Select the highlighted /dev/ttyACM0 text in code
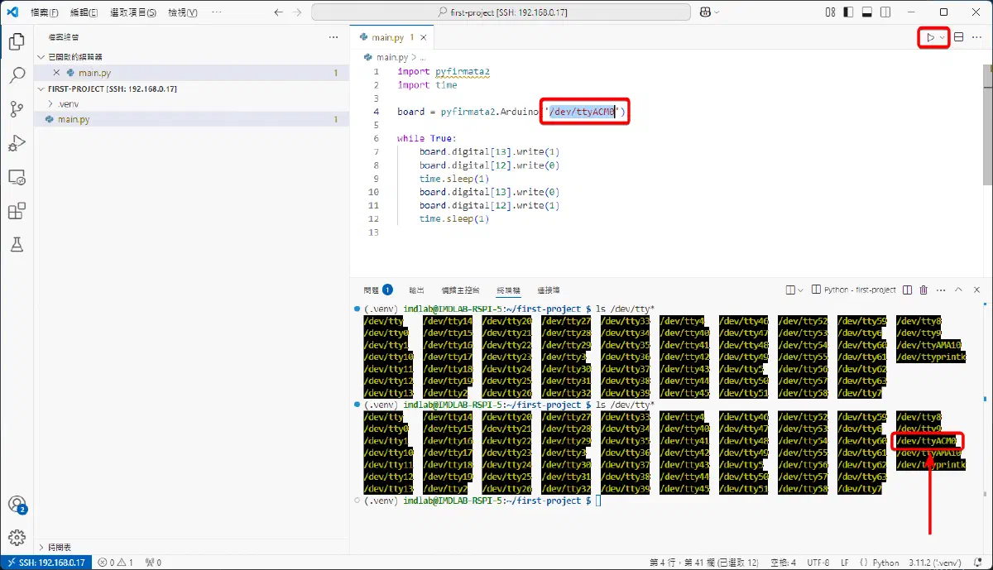Viewport: 993px width, 570px height. (583, 111)
